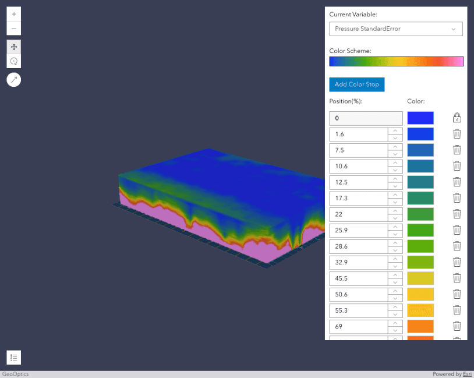Increment position 7.5 using its up arrow
Screen dimensions: 474x378
coord(395,147)
